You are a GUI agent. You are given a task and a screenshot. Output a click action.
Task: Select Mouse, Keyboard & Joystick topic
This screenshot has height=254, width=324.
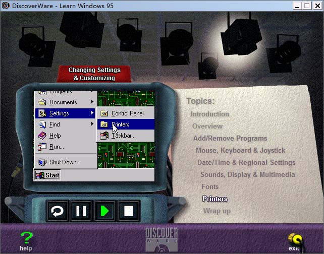(x=241, y=150)
